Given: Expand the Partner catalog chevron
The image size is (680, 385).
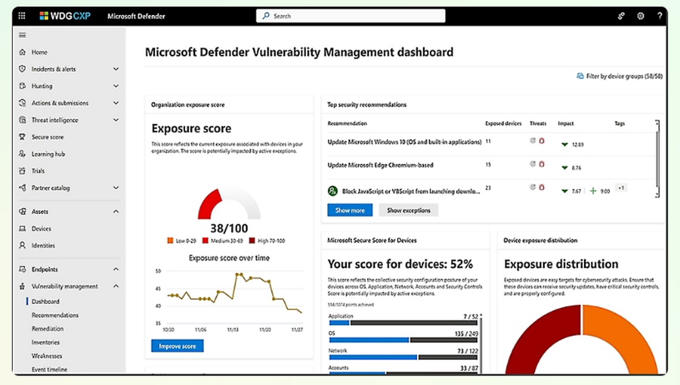Looking at the screenshot, I should [x=116, y=188].
